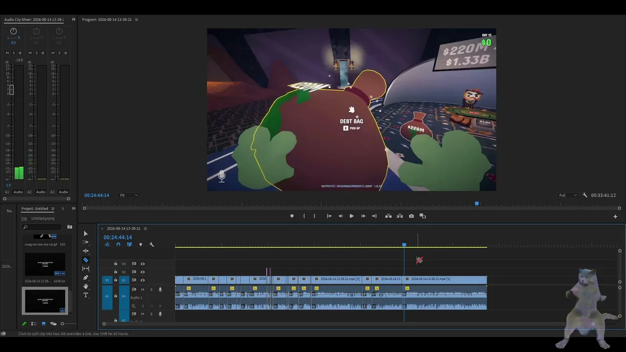
Task: Open the Full playback resolution dropdown
Action: (x=568, y=195)
